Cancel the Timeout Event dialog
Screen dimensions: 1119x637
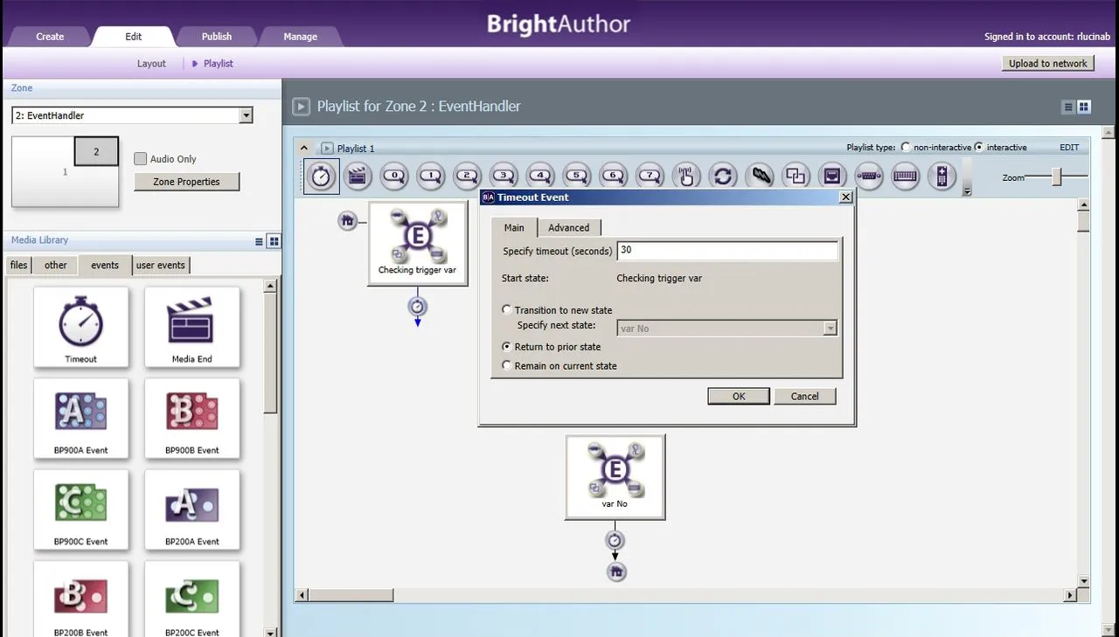(805, 396)
